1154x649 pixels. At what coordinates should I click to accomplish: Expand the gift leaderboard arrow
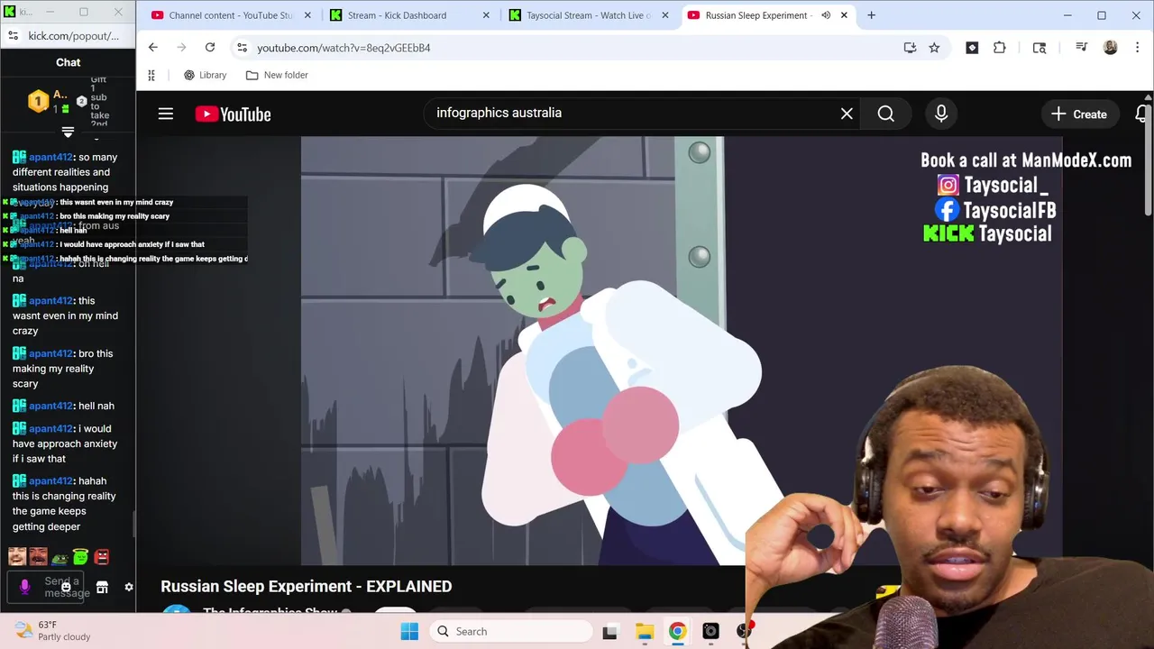click(x=68, y=133)
